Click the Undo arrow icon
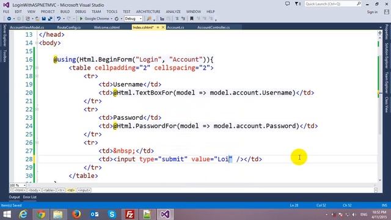391x220 pixels. point(59,19)
